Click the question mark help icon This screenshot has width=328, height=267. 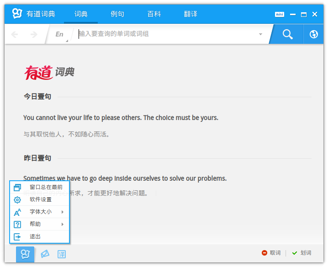click(17, 225)
